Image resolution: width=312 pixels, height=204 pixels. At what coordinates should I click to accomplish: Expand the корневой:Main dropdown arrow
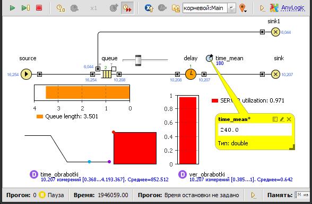pyautogui.click(x=231, y=8)
